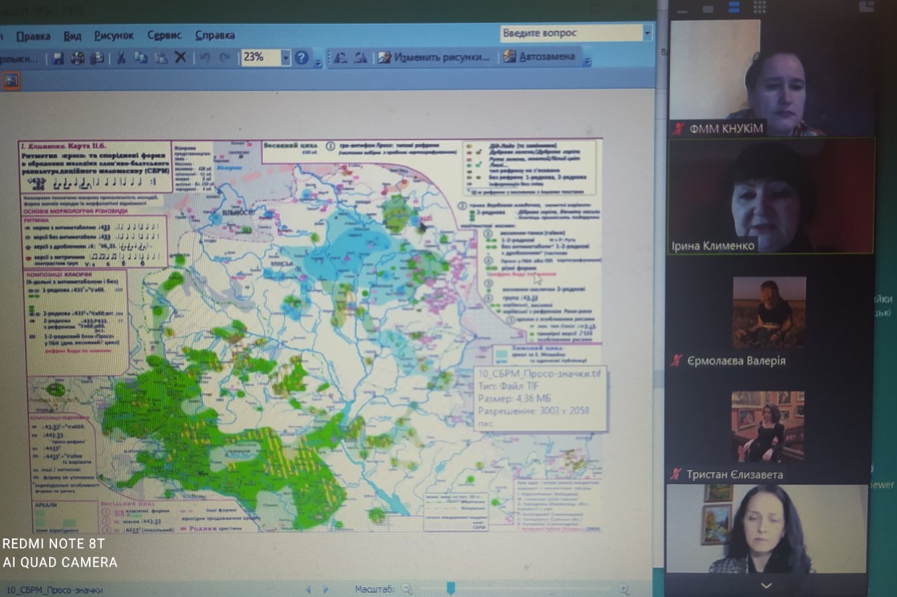Expand the Введите вопрос dropdown arrow
This screenshot has width=897, height=597.
[x=647, y=33]
